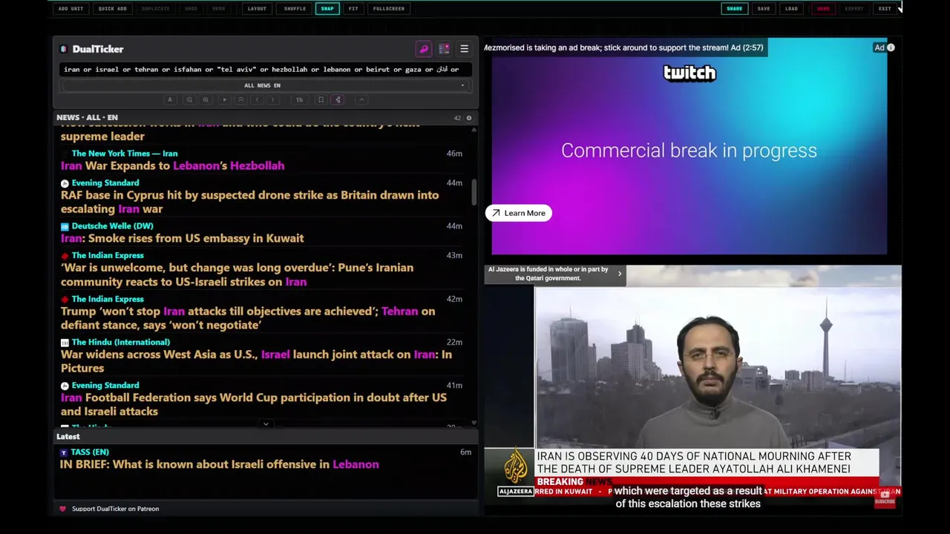This screenshot has width=950, height=534.
Task: Click the EXIT button
Action: coord(885,9)
